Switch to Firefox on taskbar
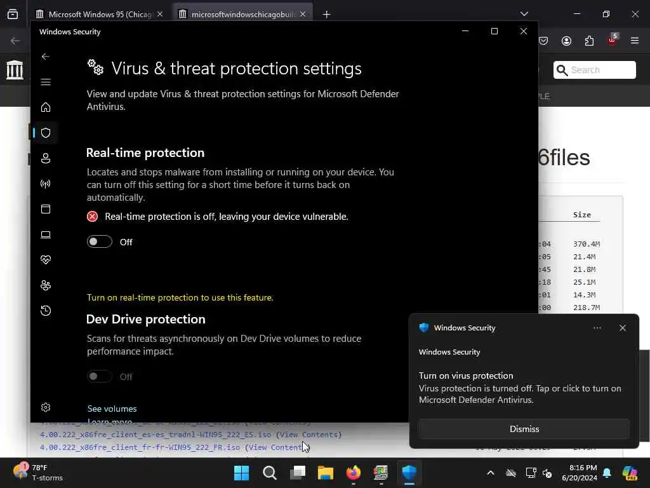 [x=353, y=473]
